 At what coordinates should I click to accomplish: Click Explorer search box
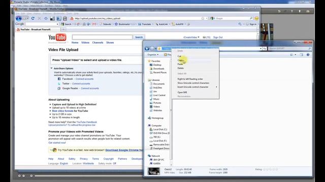pyautogui.click(x=289, y=49)
